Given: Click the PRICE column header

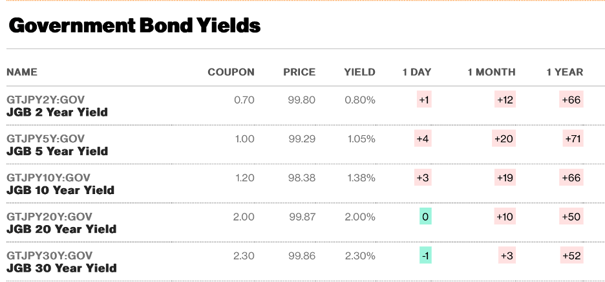Looking at the screenshot, I should pyautogui.click(x=299, y=72).
